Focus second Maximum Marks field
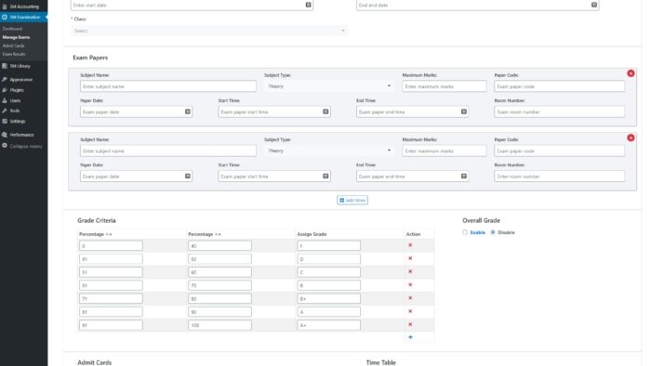651x366 pixels. click(445, 150)
